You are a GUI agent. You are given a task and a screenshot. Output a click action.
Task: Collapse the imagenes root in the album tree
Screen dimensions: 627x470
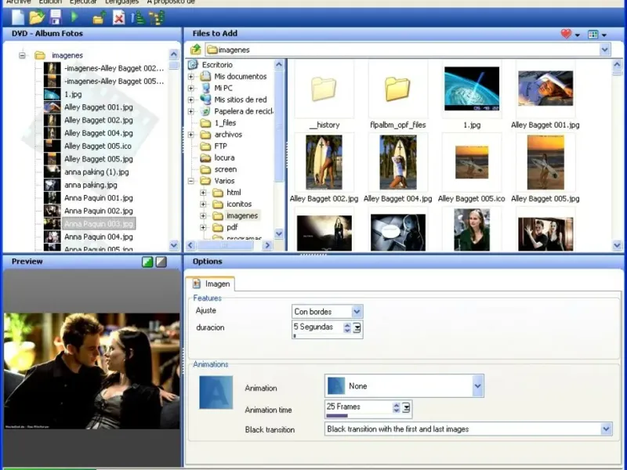coord(22,56)
